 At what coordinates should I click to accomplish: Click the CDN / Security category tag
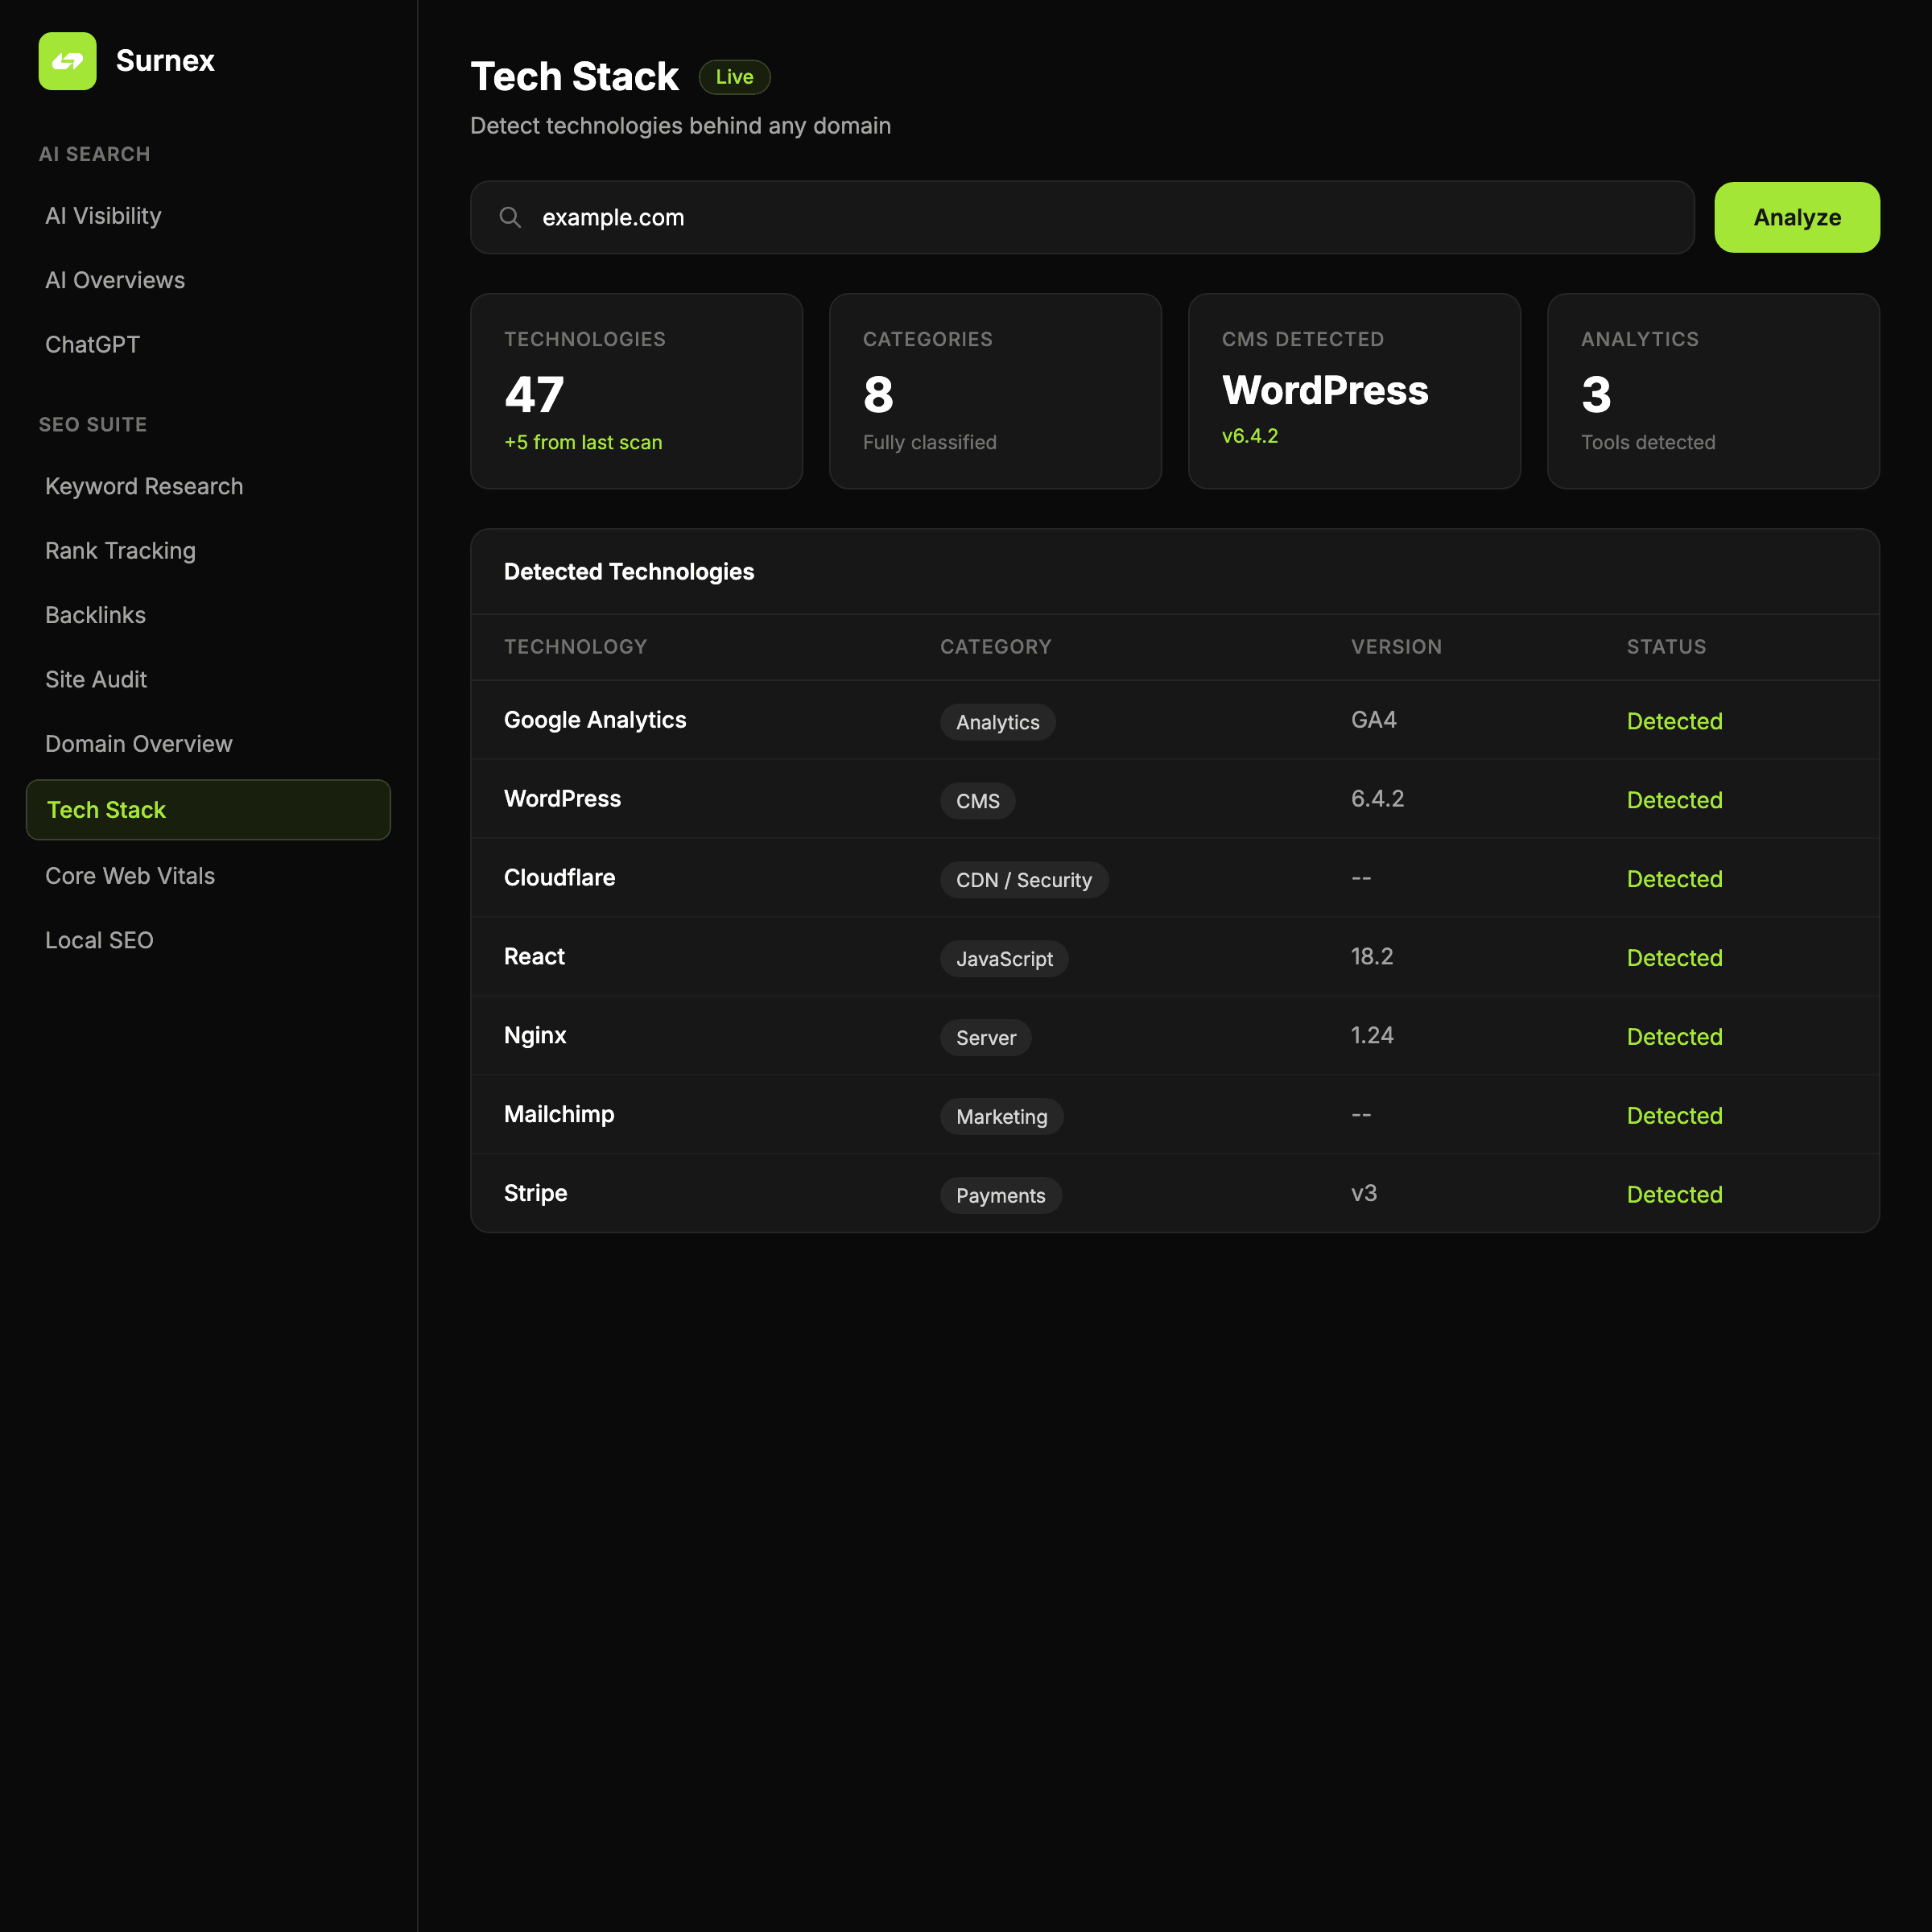tap(1023, 880)
